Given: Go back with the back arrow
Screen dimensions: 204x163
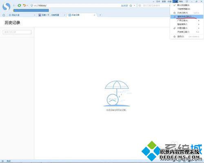Looking at the screenshot, I should (14, 5).
